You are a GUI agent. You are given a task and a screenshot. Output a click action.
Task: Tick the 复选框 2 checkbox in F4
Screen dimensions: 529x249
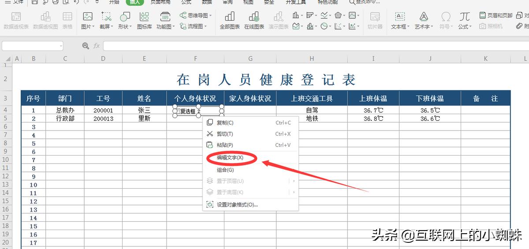178,111
